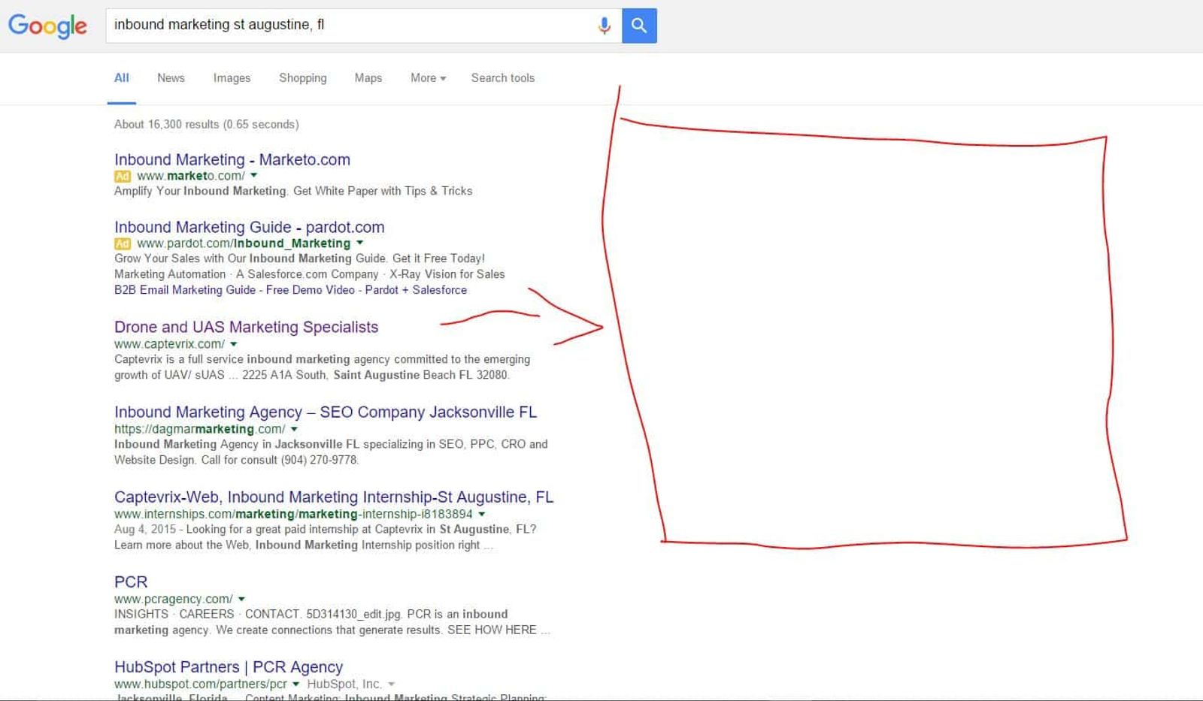Image resolution: width=1203 pixels, height=701 pixels.
Task: Expand arrow beside www.pcragency.com URL
Action: [x=241, y=599]
